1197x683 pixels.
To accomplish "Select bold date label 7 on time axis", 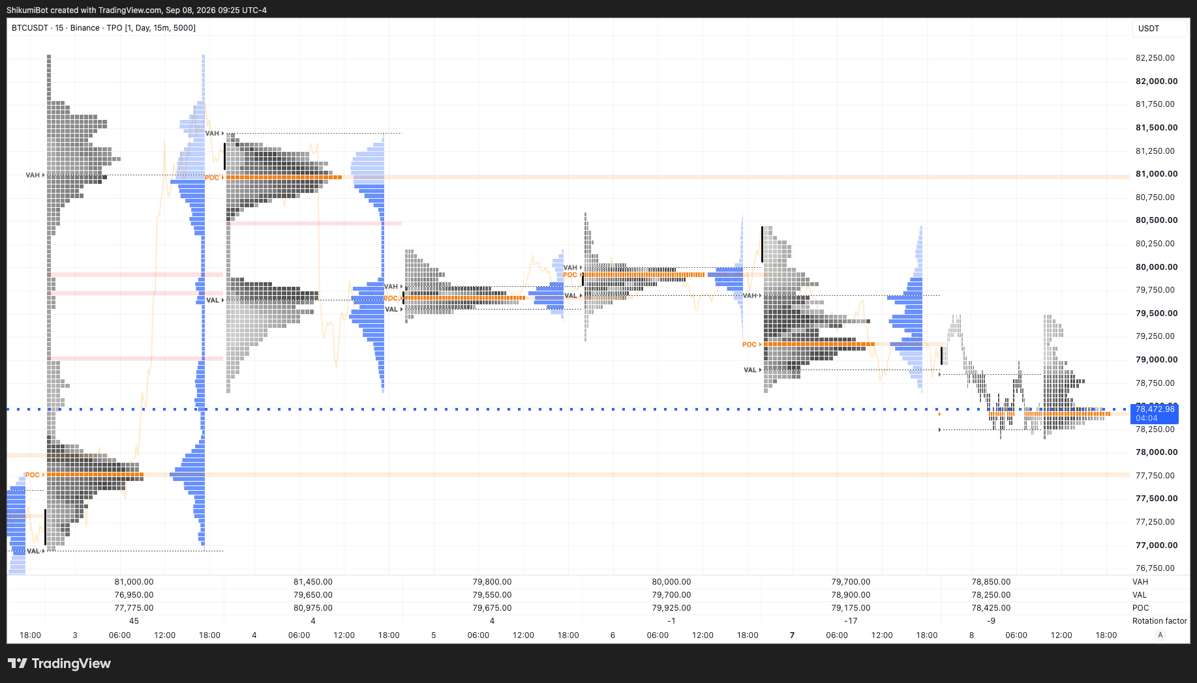I will pos(792,635).
